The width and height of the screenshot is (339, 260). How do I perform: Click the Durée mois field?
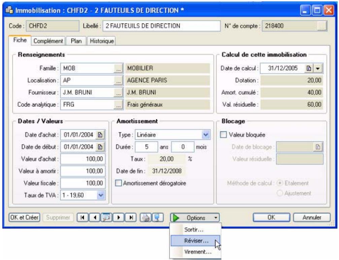(x=183, y=147)
